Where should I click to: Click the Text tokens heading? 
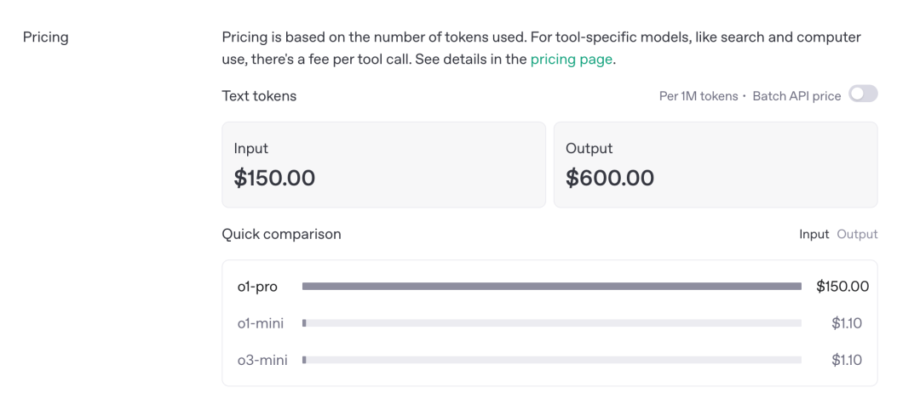(x=259, y=96)
